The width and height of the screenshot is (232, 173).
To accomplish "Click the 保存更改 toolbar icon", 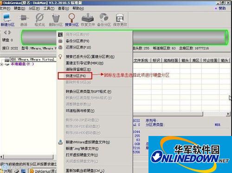I will 120,20.
